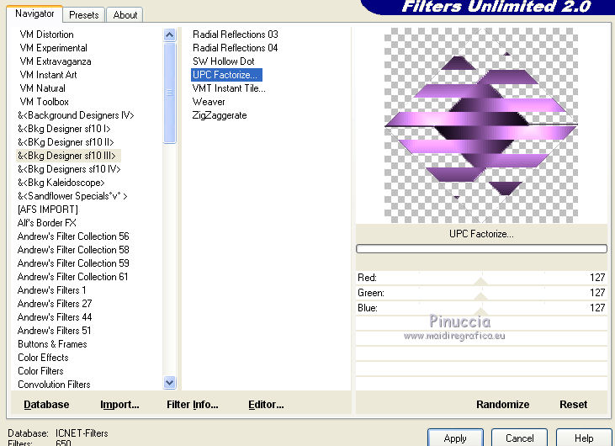Select [AFS IMPORT] category
The image size is (615, 446).
click(48, 210)
